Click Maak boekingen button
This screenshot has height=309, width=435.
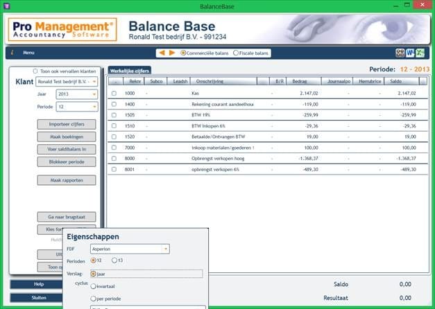coord(67,136)
